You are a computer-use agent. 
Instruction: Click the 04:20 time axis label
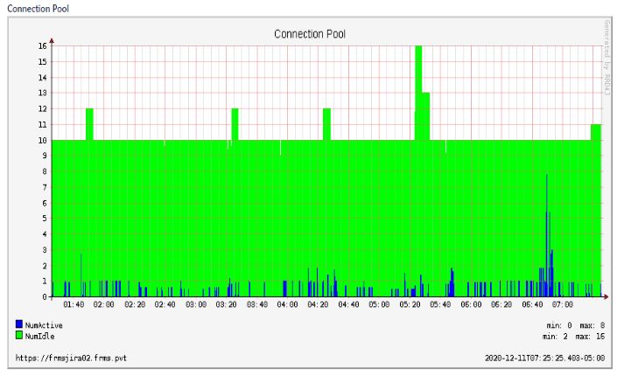coord(318,304)
